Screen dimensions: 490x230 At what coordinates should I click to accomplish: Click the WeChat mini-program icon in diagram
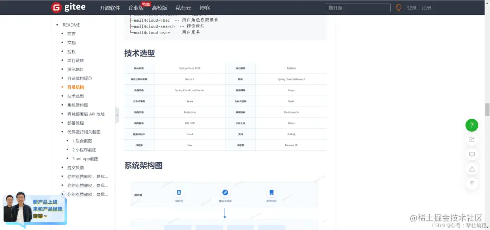(225, 192)
